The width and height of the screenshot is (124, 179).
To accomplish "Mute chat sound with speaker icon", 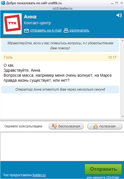I will [x=119, y=15].
